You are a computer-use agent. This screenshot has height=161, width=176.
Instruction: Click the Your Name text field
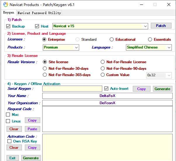[107, 96]
